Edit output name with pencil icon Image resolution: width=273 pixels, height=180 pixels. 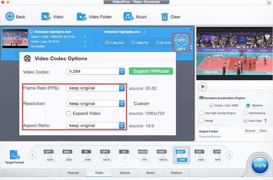[144, 32]
